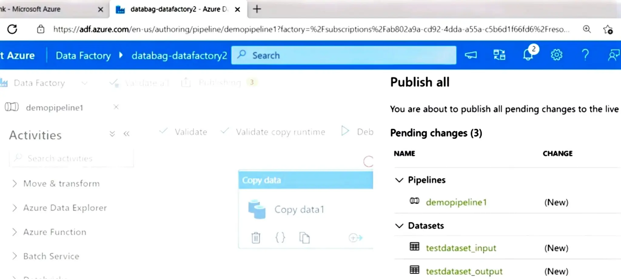The height and width of the screenshot is (279, 621).
Task: Open the settings gear icon
Action: (556, 55)
